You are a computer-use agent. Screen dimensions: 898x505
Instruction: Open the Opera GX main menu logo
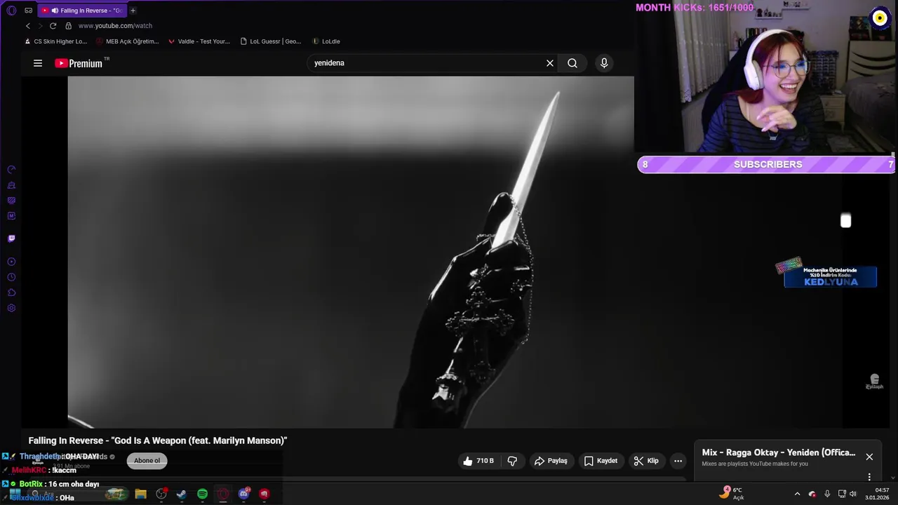pyautogui.click(x=11, y=11)
